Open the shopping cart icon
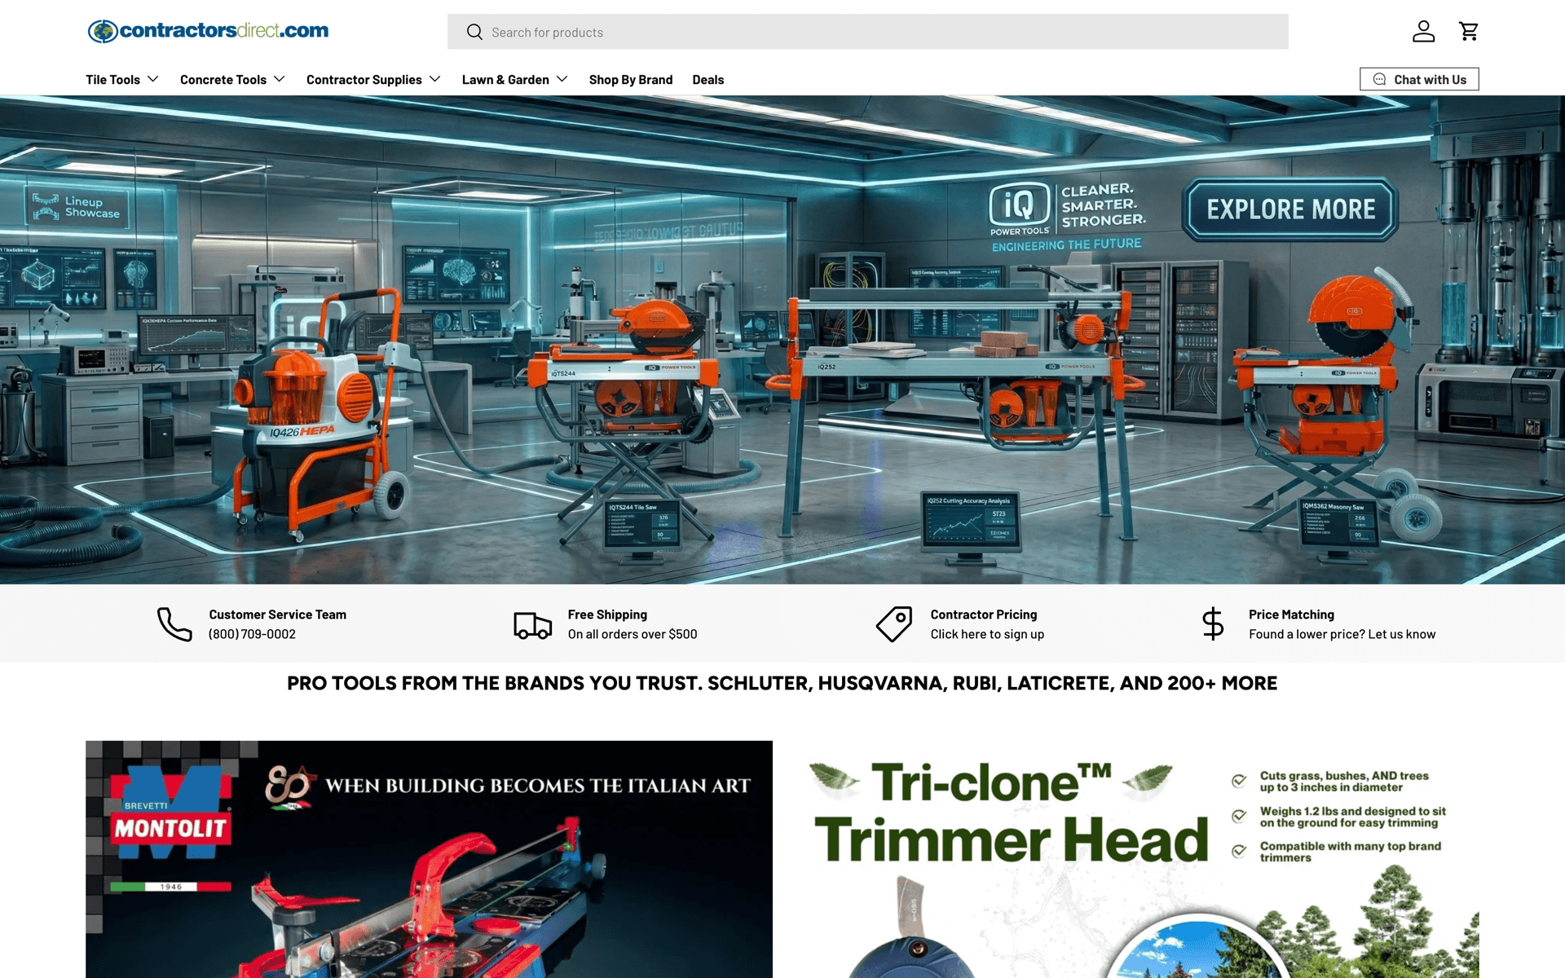This screenshot has height=978, width=1565. point(1469,31)
